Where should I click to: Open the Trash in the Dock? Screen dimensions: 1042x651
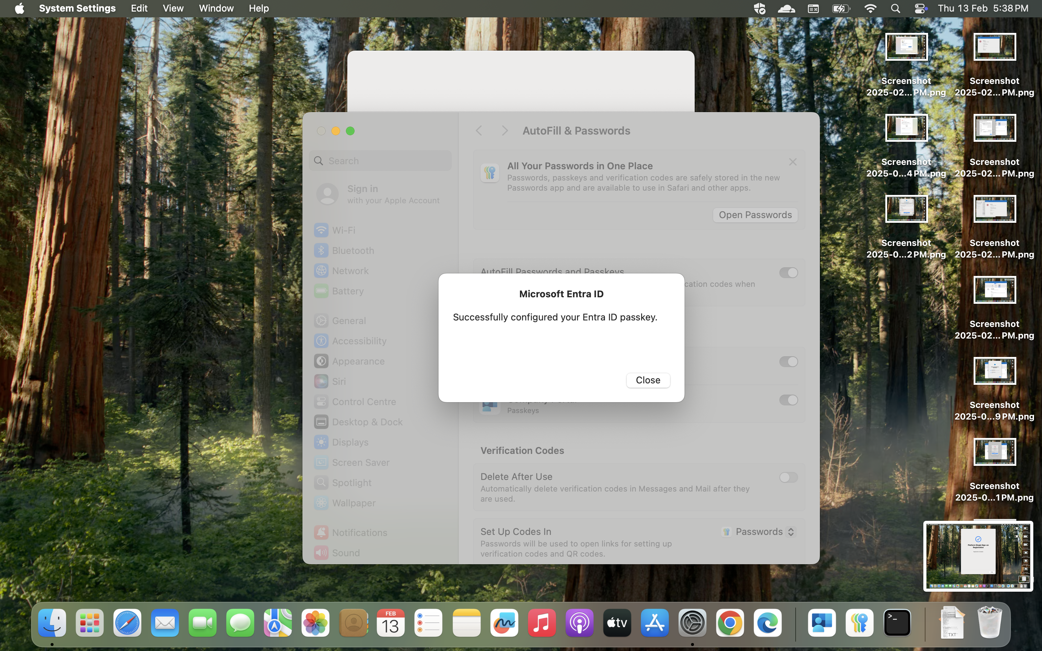coord(990,622)
